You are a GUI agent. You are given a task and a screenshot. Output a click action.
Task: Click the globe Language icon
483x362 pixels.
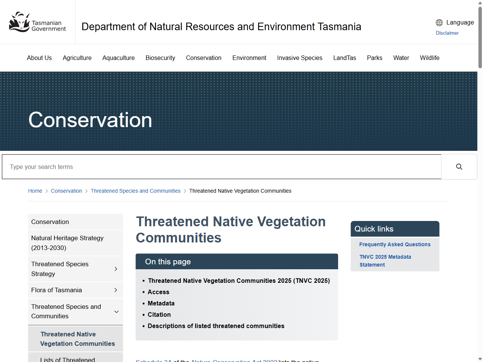pos(439,23)
